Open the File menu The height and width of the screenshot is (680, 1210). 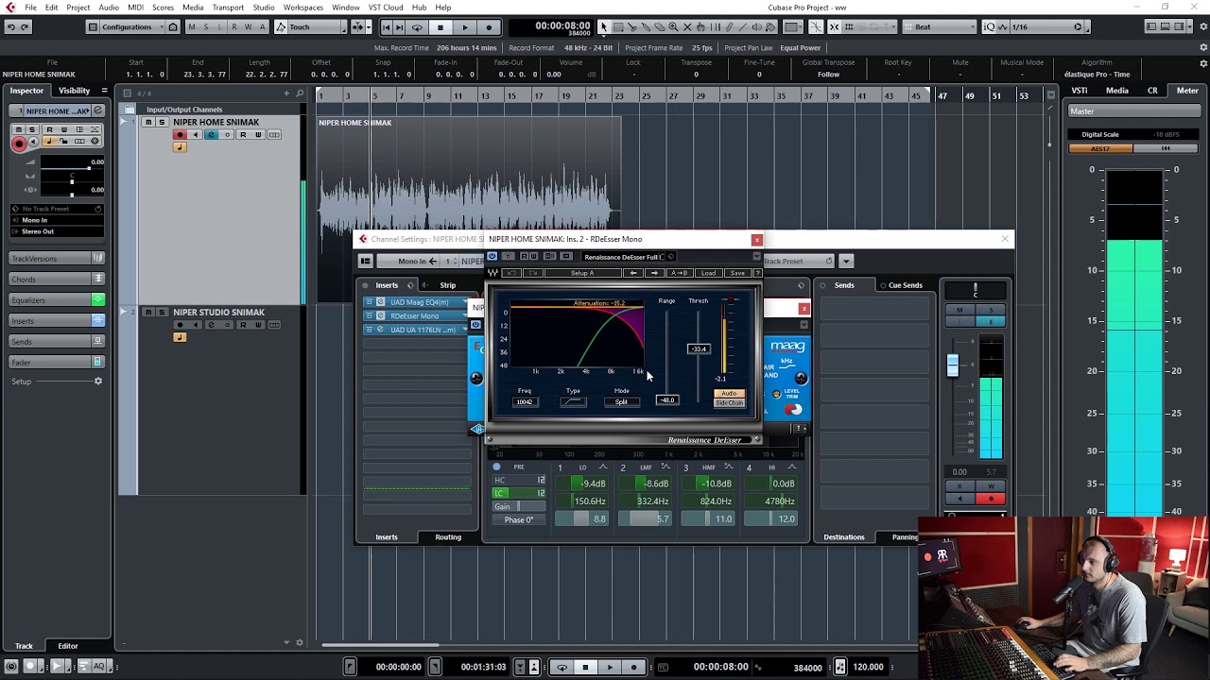pos(30,8)
